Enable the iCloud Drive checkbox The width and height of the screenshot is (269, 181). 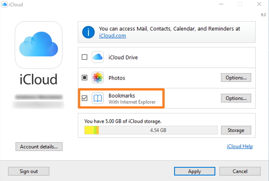(85, 57)
